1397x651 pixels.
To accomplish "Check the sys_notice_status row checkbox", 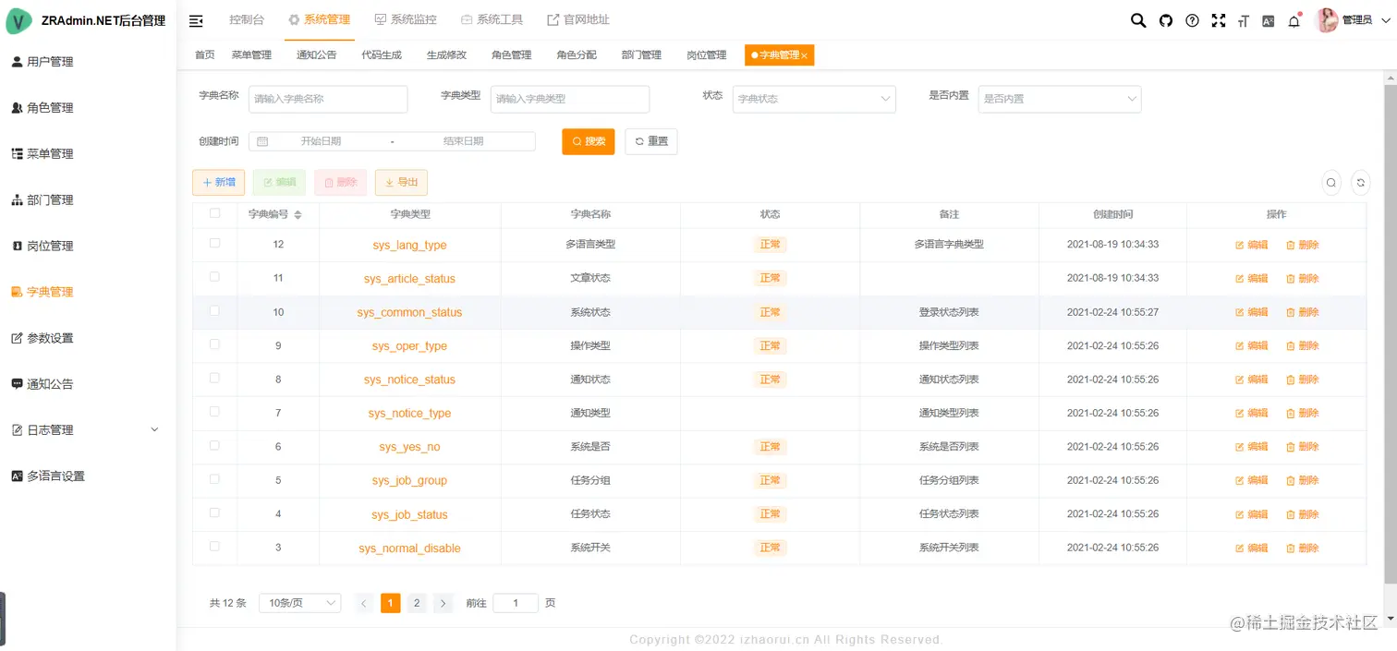I will [x=215, y=378].
